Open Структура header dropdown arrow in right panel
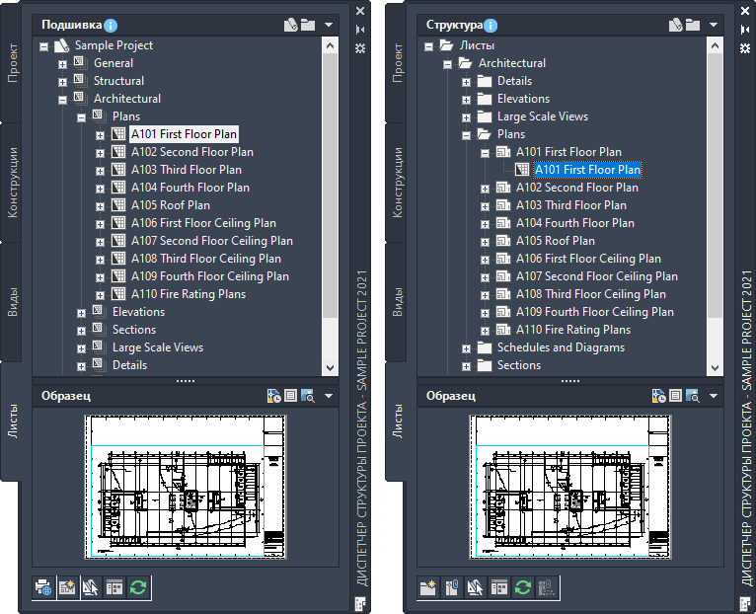Screen dimensions: 756x614 click(714, 25)
